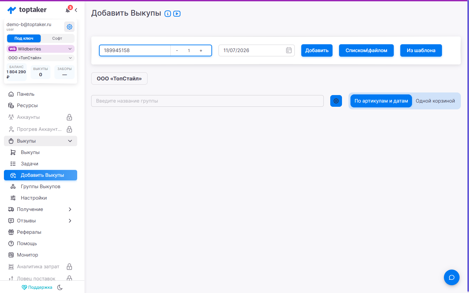Viewport: 469px width, 293px height.
Task: Collapse the sidebar with the chevron arrow
Action: pyautogui.click(x=76, y=10)
